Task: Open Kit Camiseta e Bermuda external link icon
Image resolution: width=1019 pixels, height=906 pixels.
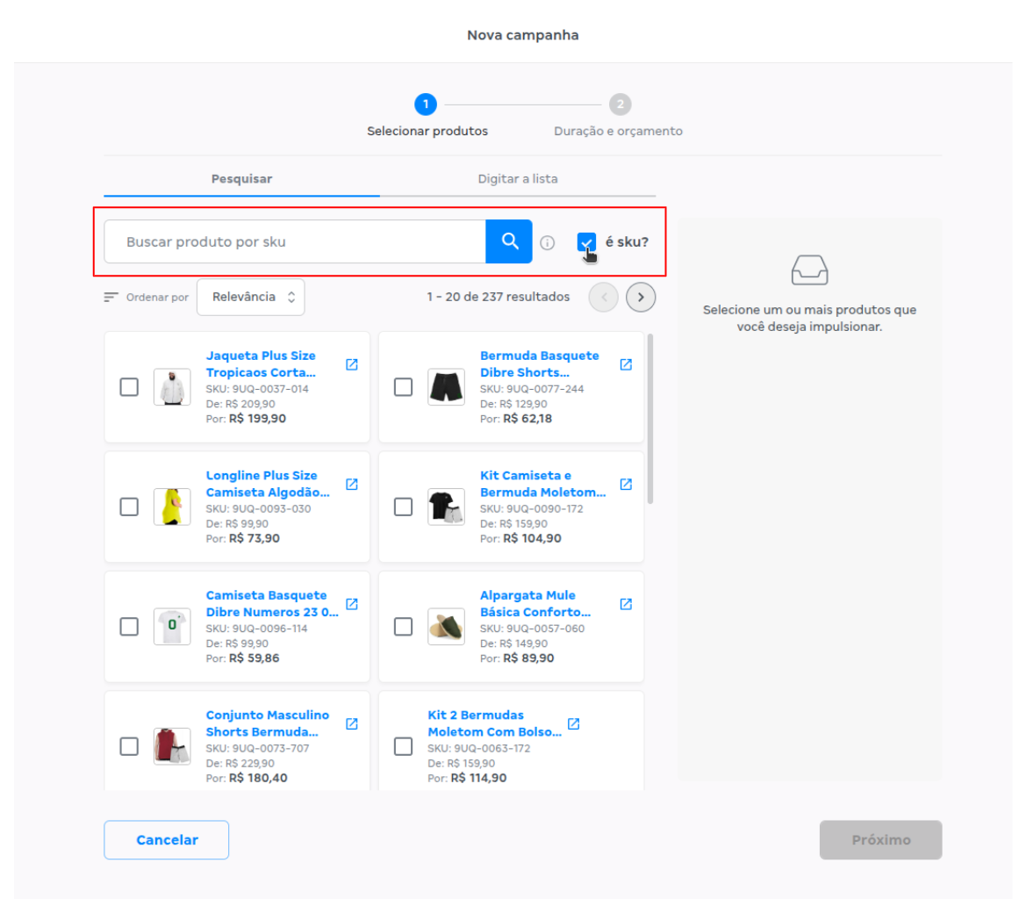Action: [x=626, y=484]
